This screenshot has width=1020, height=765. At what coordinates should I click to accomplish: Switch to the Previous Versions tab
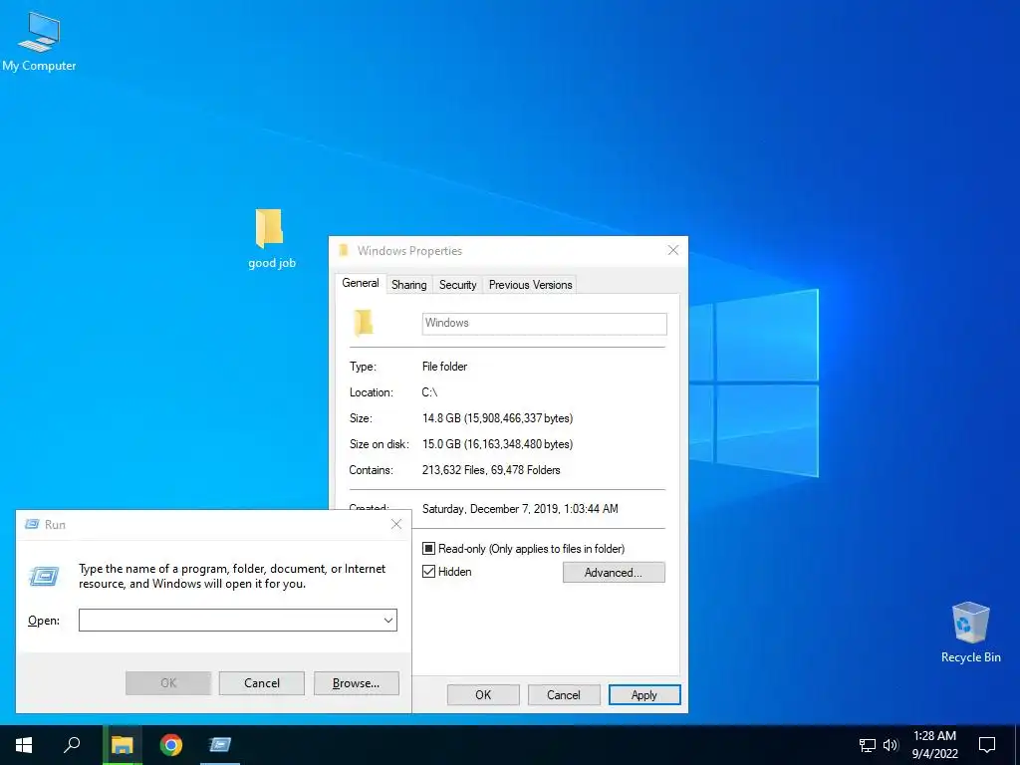530,285
